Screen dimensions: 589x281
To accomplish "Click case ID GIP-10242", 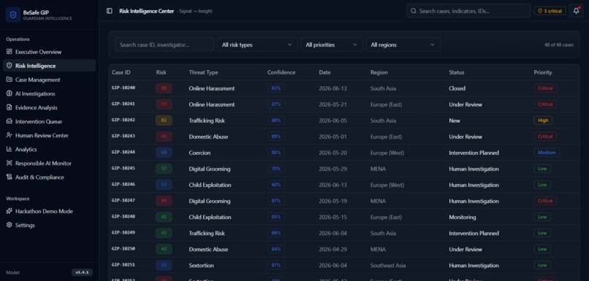I will click(123, 120).
